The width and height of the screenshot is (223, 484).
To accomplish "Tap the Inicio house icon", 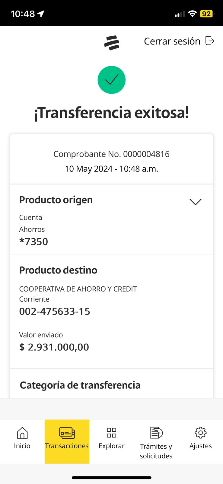I will click(x=22, y=433).
